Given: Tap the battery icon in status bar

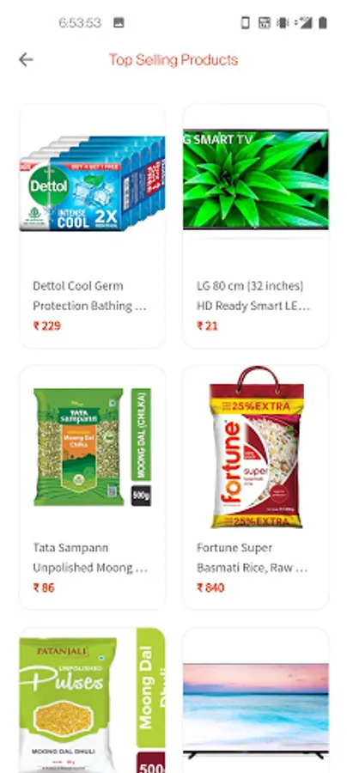Looking at the screenshot, I should click(323, 22).
